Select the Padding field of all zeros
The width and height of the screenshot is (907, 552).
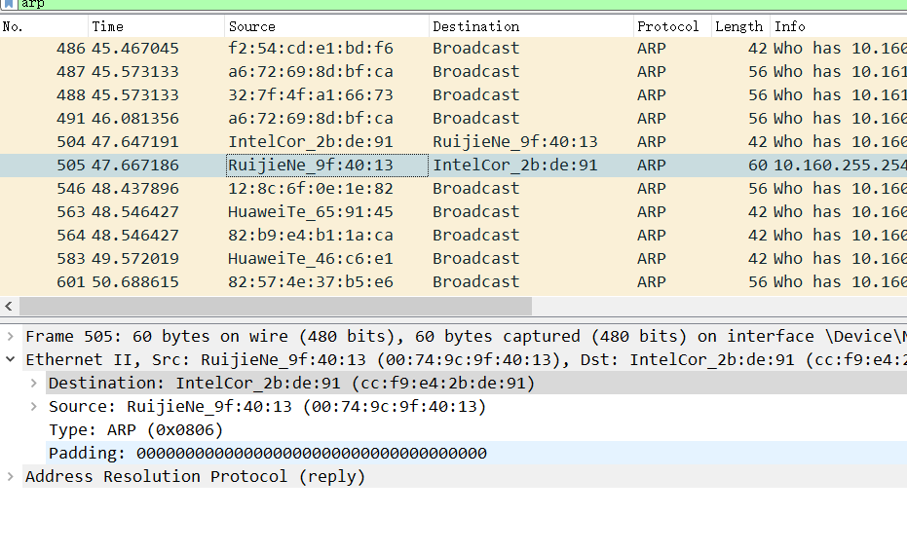click(267, 453)
